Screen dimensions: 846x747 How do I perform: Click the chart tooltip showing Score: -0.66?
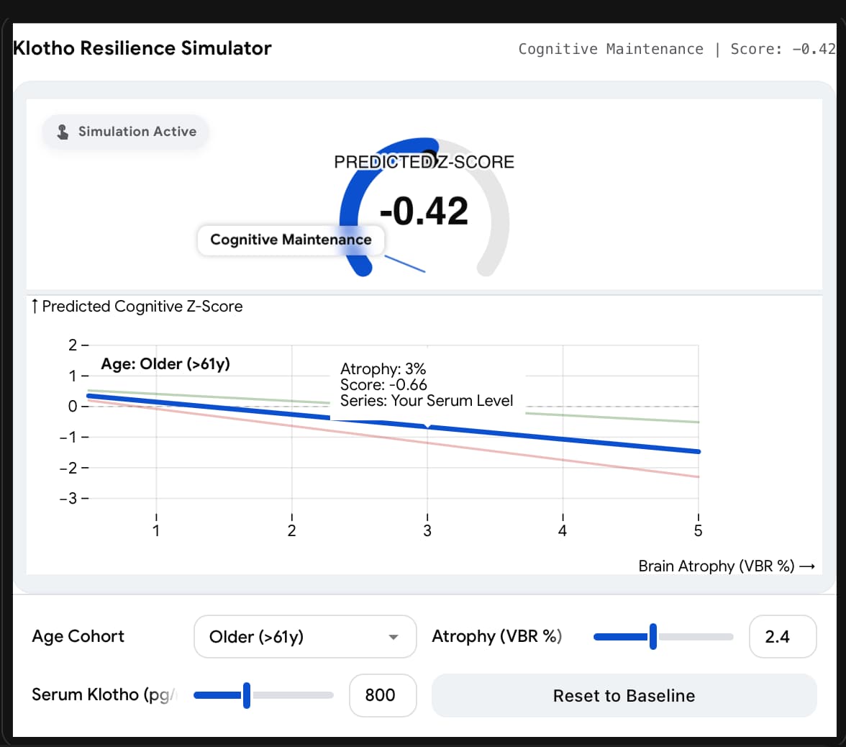point(427,385)
